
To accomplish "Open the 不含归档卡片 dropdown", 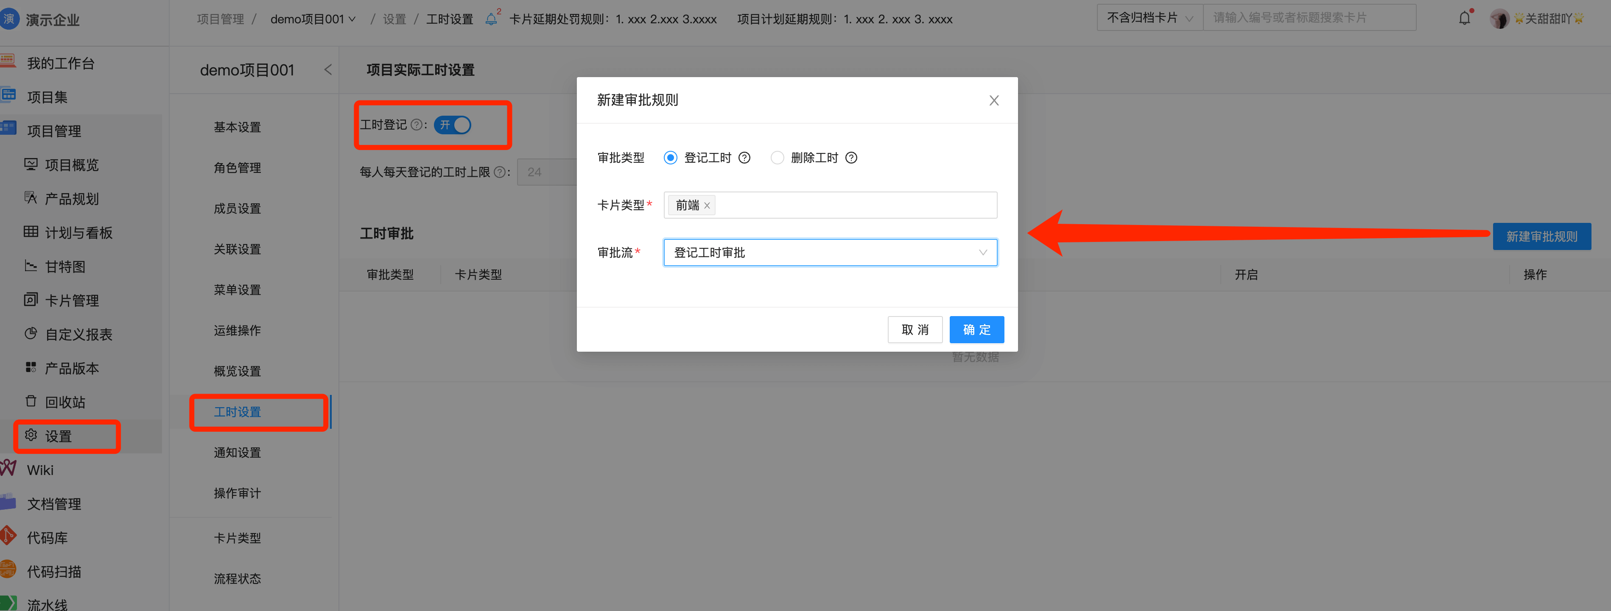I will tap(1150, 18).
